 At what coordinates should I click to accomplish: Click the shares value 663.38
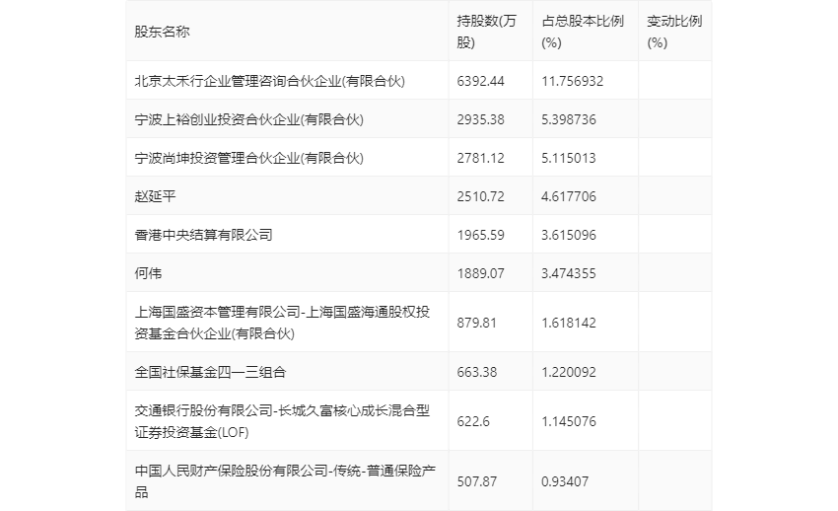[477, 372]
